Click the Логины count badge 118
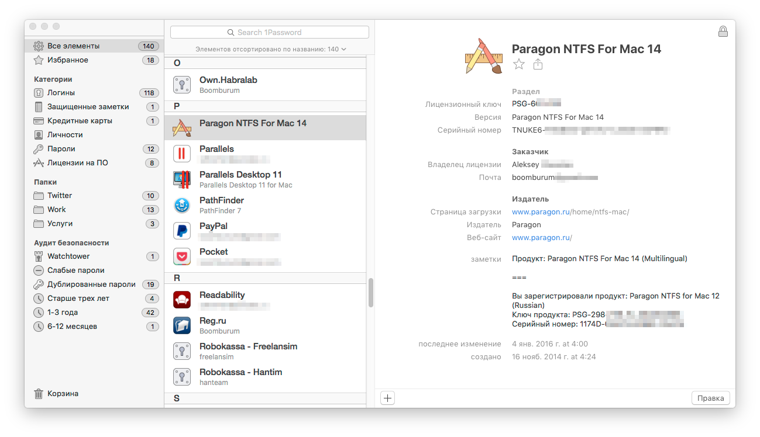This screenshot has height=437, width=760. pos(149,93)
